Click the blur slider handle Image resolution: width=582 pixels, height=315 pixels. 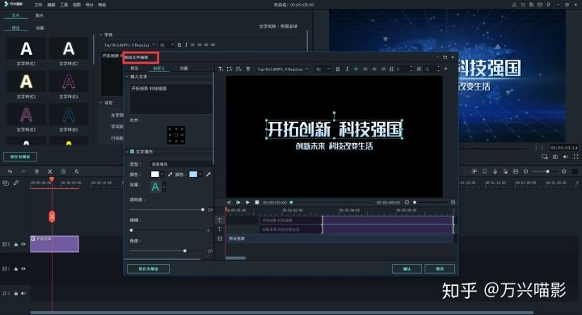tap(131, 230)
